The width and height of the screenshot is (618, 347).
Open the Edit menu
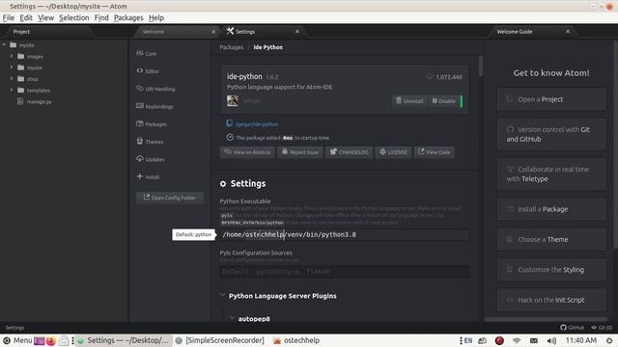26,17
